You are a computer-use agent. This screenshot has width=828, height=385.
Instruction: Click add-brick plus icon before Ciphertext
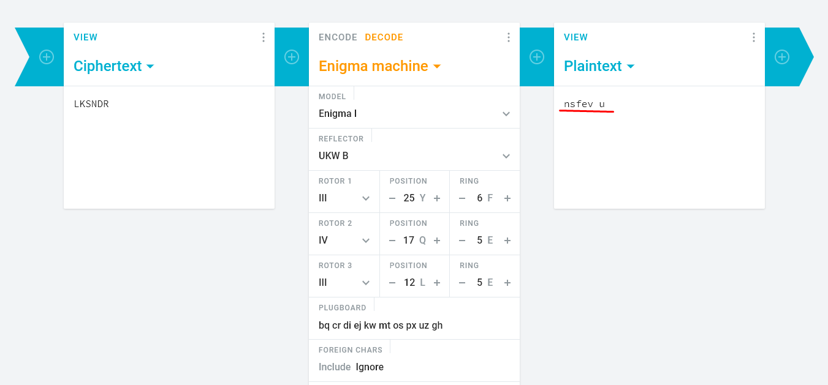[x=47, y=57]
